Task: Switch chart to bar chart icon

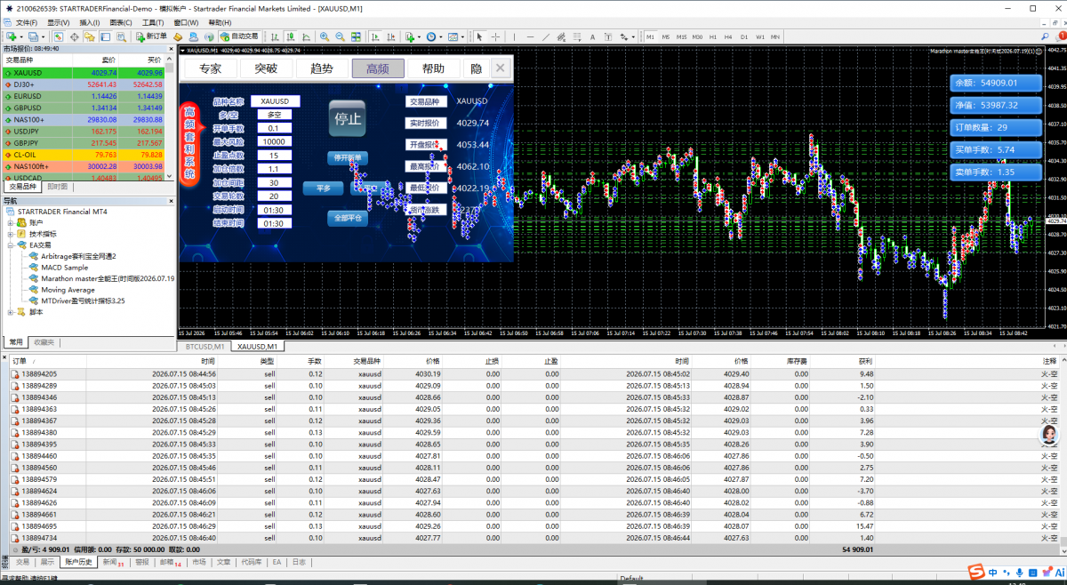Action: tap(275, 36)
